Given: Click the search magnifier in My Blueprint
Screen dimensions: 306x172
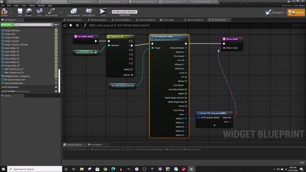Looking at the screenshot, I should pos(52,24).
